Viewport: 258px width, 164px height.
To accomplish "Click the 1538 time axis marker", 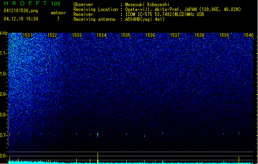I will pos(200,35).
